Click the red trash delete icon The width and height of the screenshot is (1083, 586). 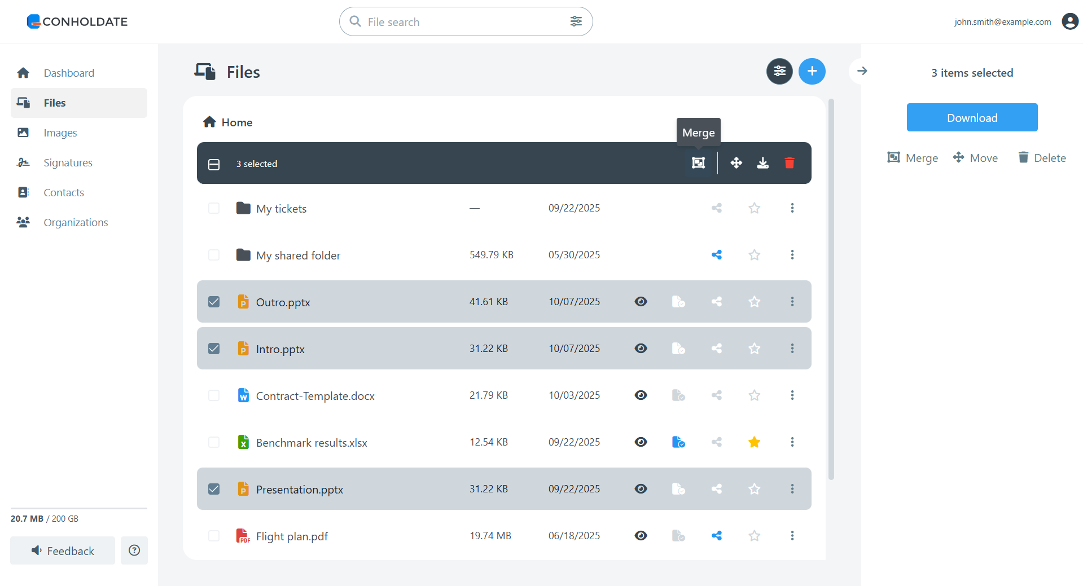[x=789, y=163]
